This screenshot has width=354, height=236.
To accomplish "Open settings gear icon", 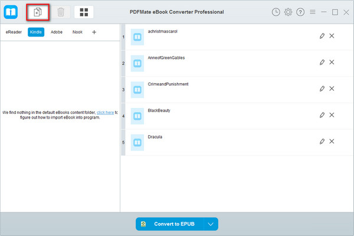I will click(x=288, y=12).
